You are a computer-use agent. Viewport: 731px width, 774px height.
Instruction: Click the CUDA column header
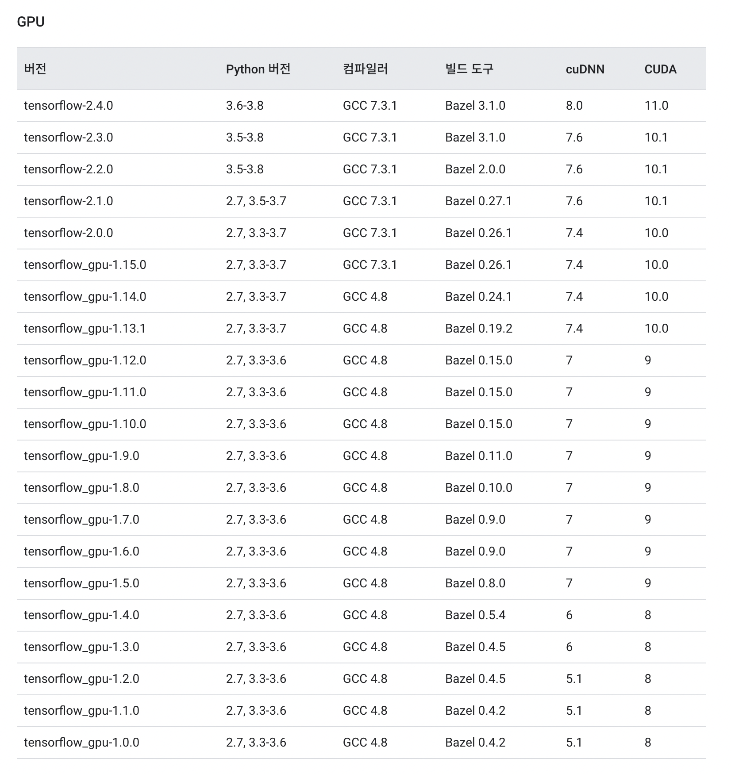(660, 69)
